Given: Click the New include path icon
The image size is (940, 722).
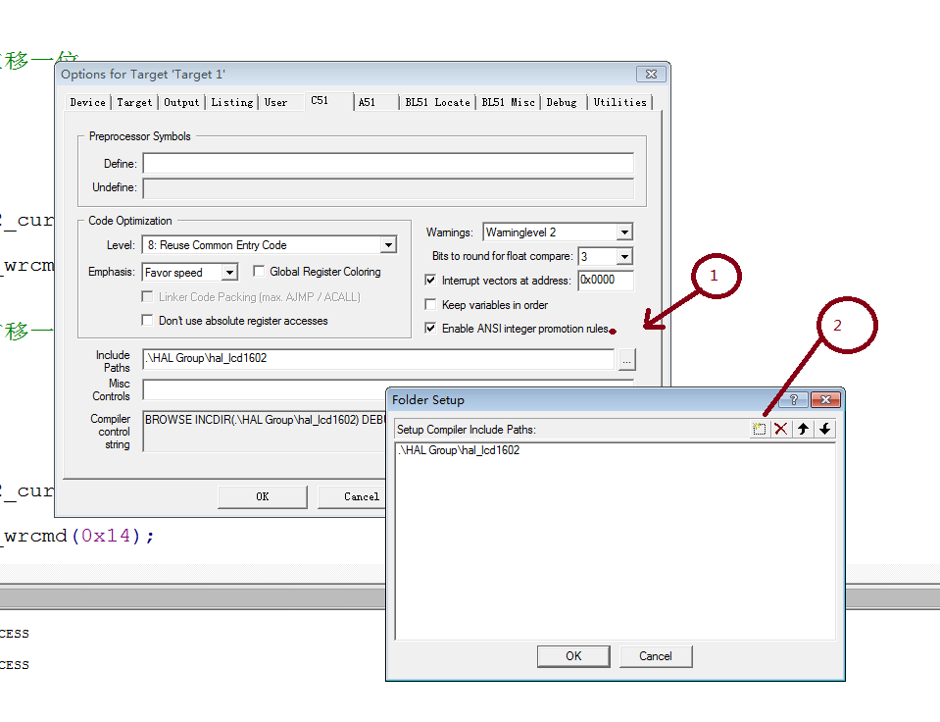Looking at the screenshot, I should (x=760, y=429).
